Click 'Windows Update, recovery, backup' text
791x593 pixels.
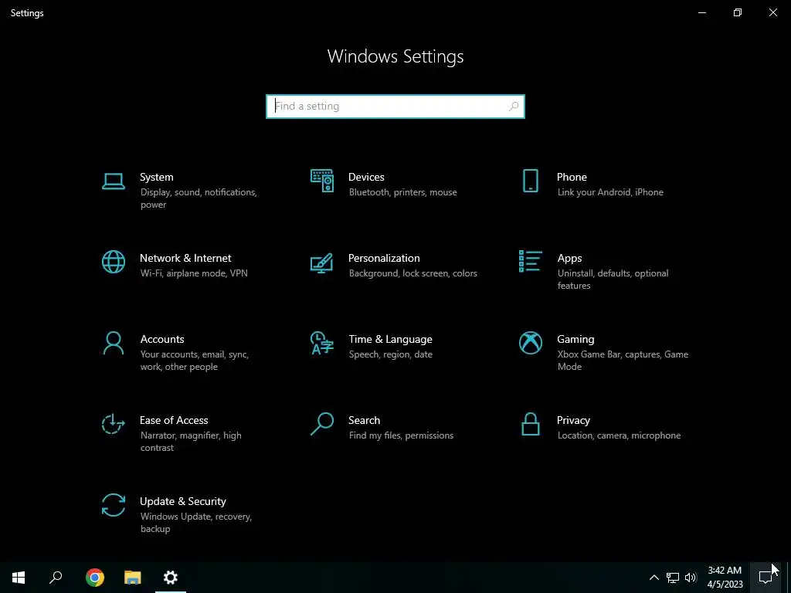(196, 523)
